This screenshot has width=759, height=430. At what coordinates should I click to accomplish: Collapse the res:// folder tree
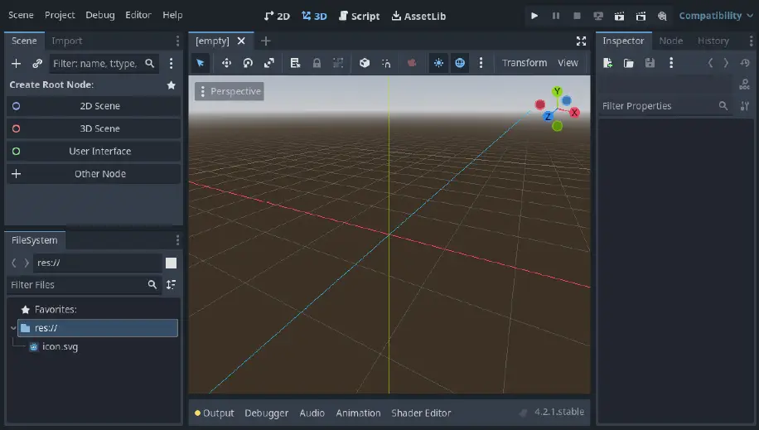12,328
